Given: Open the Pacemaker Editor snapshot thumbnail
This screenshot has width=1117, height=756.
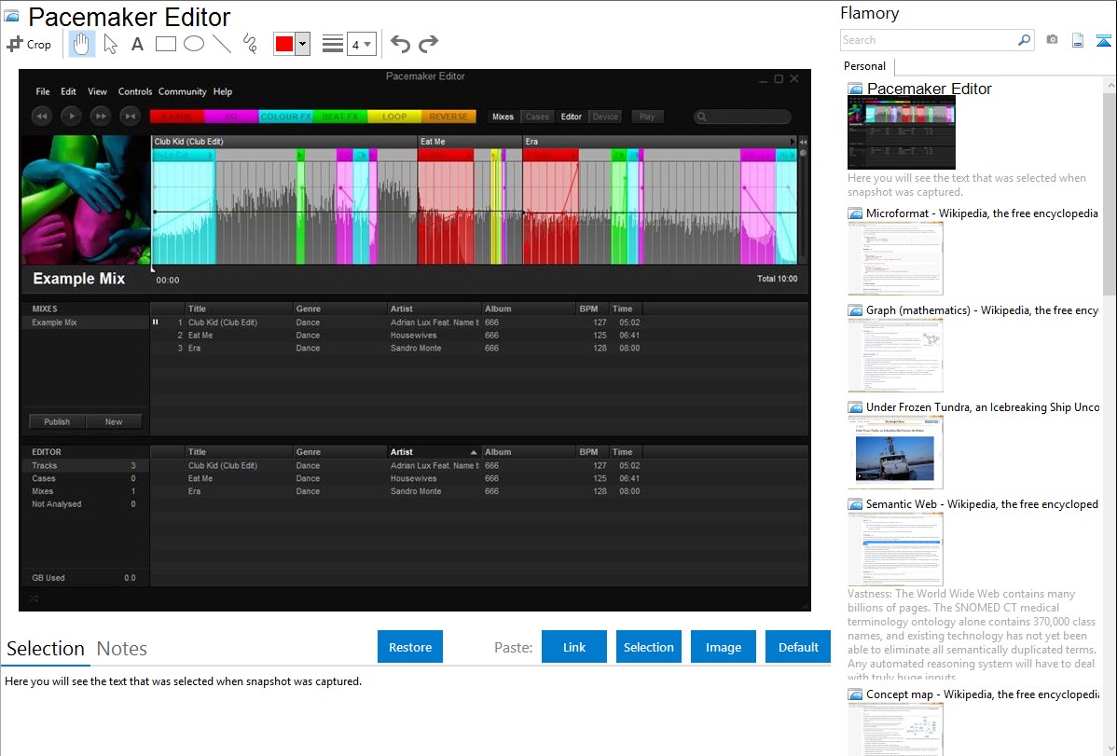Looking at the screenshot, I should click(x=901, y=133).
